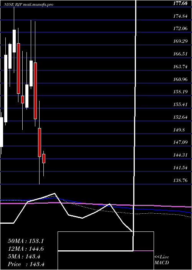Select the 138.76 price axis label
This screenshot has height=270, width=192.
coord(180,180)
